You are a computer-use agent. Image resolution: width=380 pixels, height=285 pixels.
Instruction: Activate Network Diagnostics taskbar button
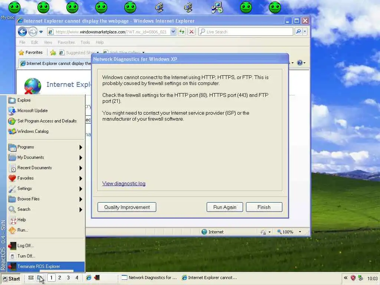pyautogui.click(x=149, y=278)
